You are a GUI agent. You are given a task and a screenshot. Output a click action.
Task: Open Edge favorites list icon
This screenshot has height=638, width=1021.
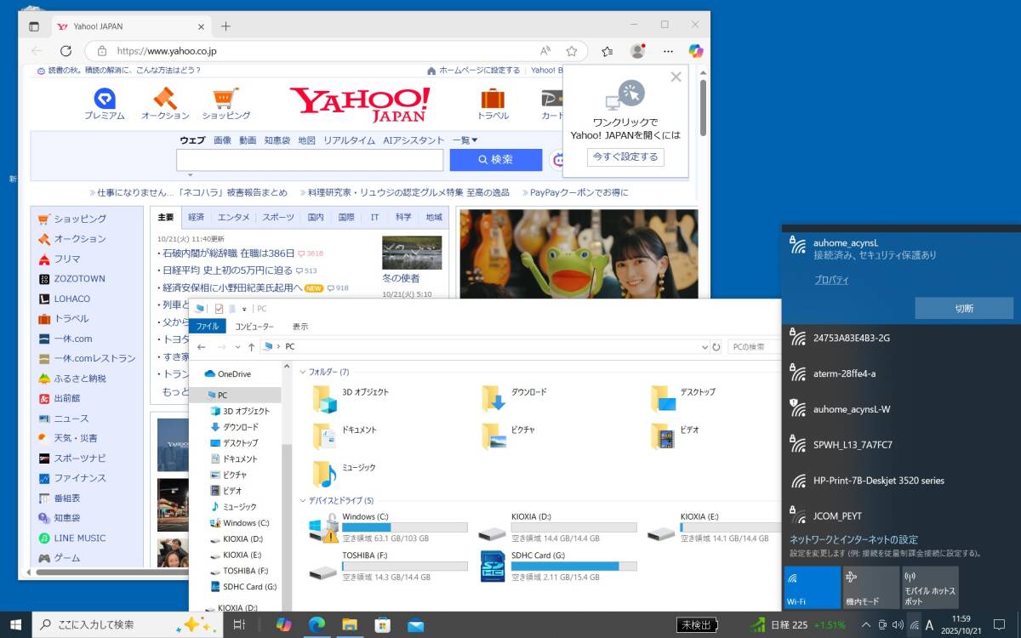pyautogui.click(x=607, y=51)
